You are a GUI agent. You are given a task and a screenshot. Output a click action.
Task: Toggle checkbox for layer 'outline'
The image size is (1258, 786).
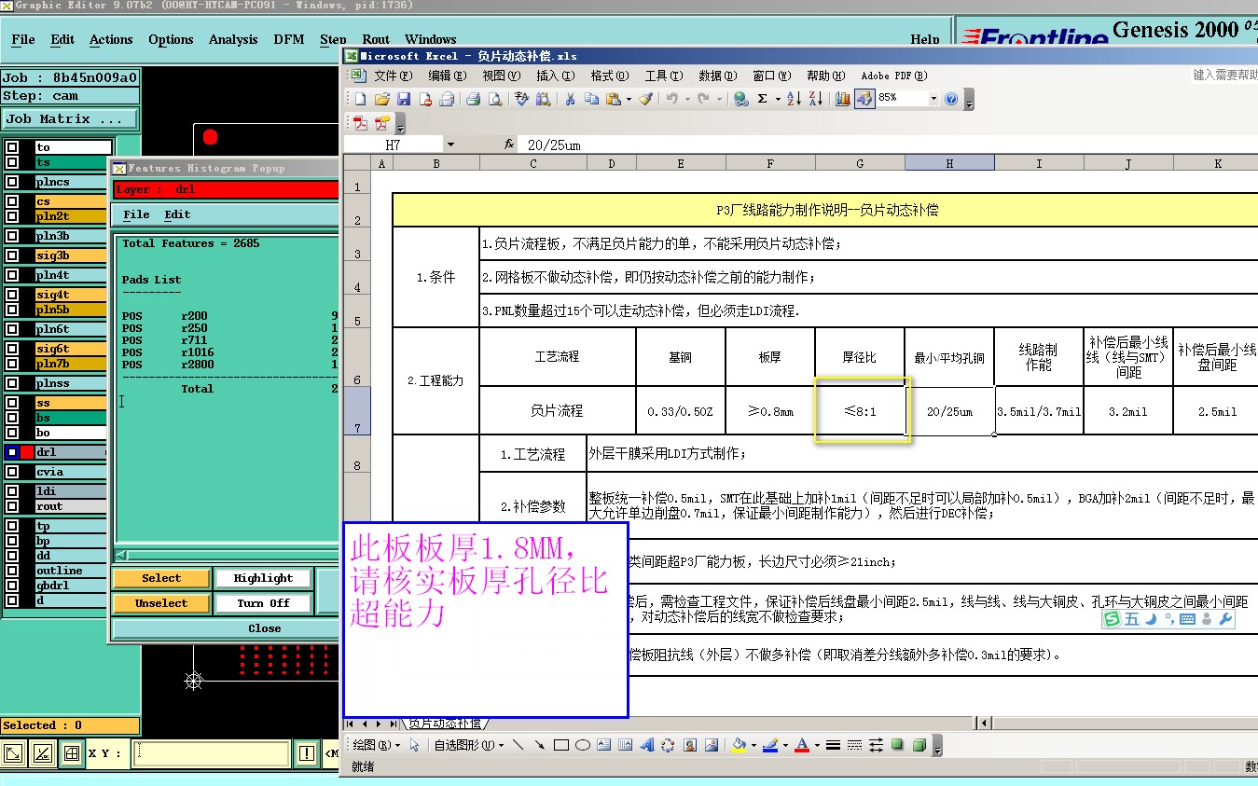[x=11, y=571]
